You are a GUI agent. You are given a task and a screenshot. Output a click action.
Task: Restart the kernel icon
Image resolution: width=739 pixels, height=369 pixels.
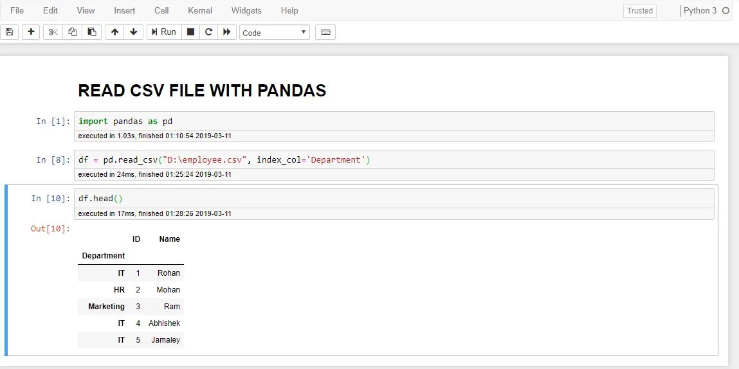pos(208,32)
